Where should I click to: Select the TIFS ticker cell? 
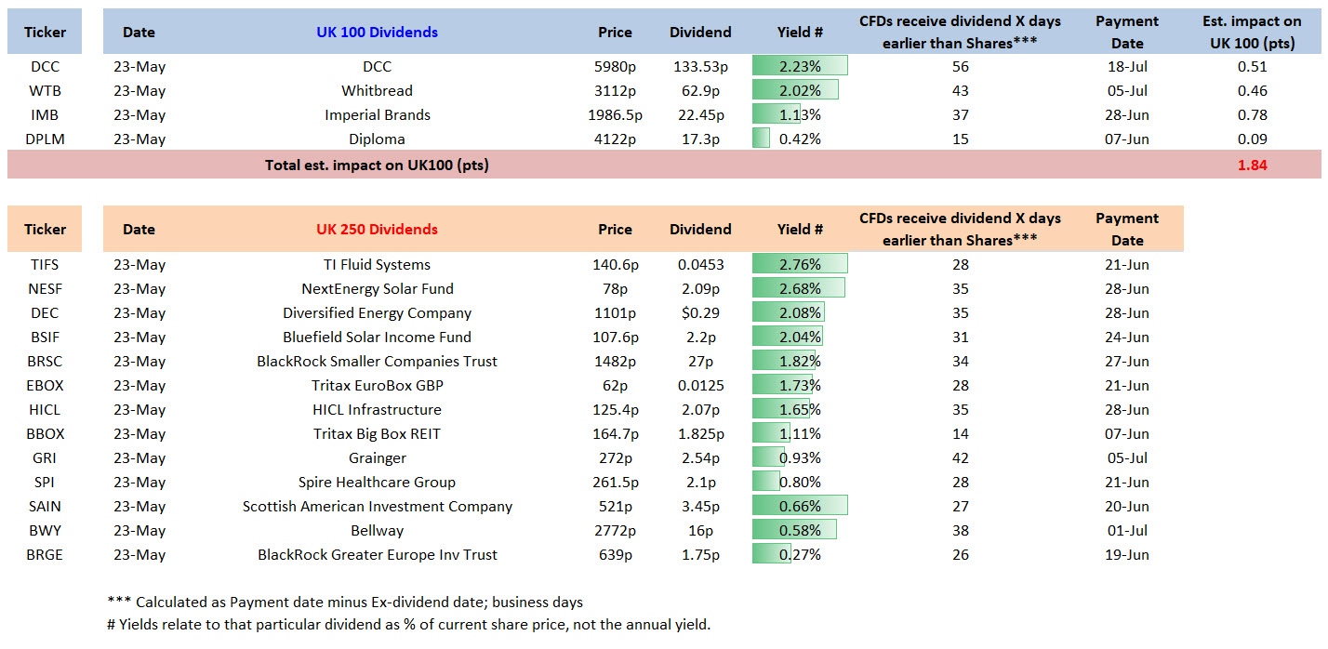tap(45, 264)
